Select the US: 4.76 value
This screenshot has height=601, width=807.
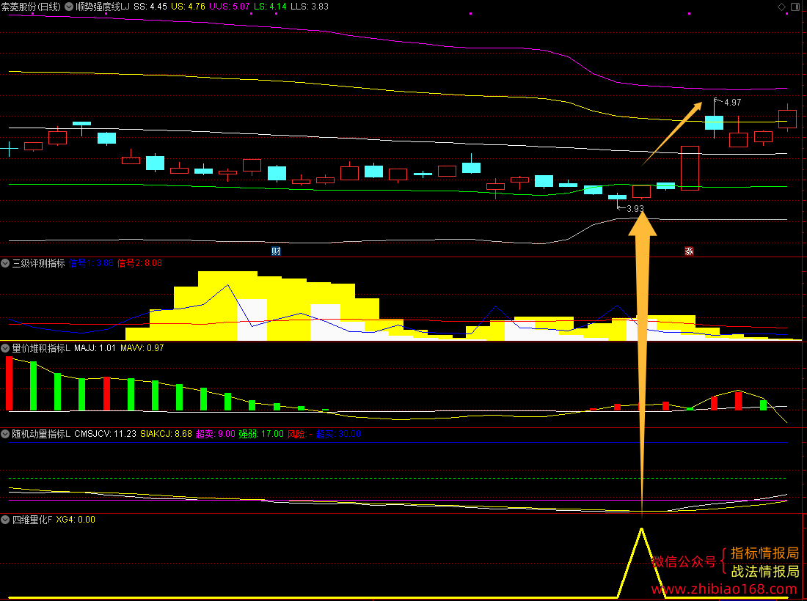pos(188,7)
